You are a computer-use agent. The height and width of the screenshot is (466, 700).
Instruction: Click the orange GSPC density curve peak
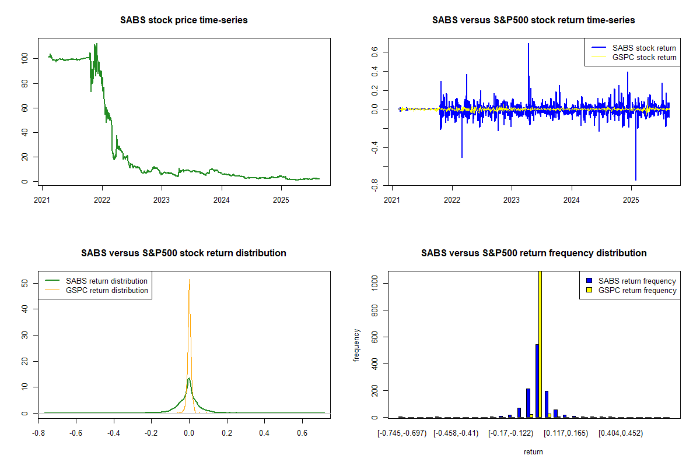pos(189,281)
